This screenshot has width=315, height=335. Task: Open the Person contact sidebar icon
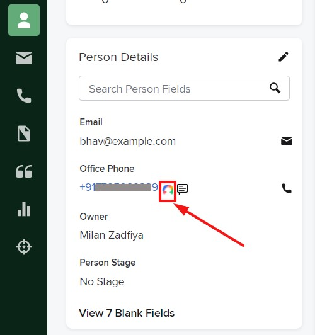click(24, 20)
